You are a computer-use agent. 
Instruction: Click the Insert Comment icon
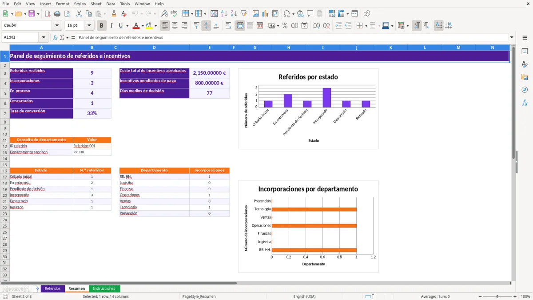310,14
